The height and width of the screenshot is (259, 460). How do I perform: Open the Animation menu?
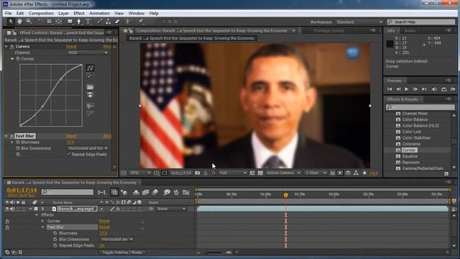(99, 13)
